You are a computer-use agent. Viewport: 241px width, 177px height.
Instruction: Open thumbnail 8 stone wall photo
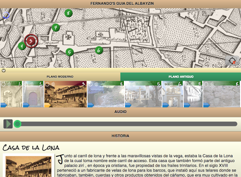[x=221, y=94]
